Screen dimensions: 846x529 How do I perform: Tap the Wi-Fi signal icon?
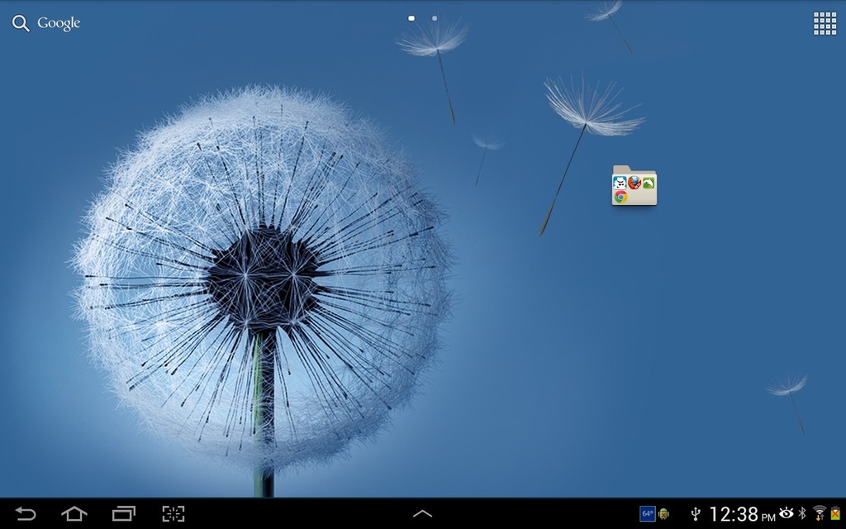(x=819, y=513)
